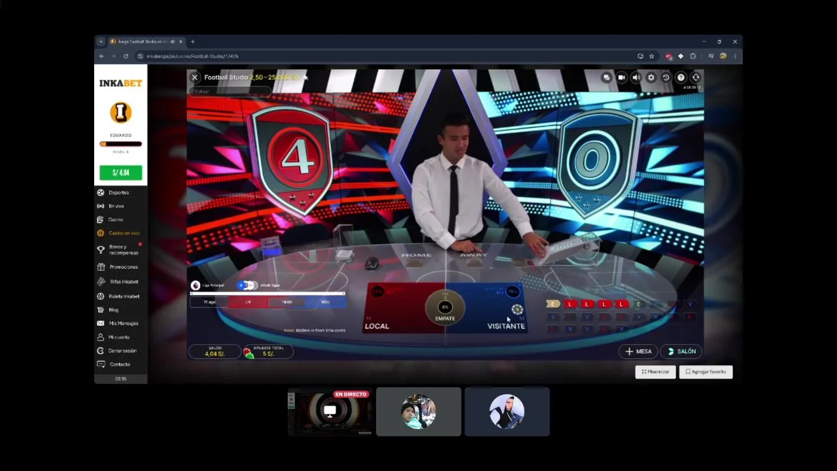Open the rightmost circular icon in the game toolbar

click(696, 77)
